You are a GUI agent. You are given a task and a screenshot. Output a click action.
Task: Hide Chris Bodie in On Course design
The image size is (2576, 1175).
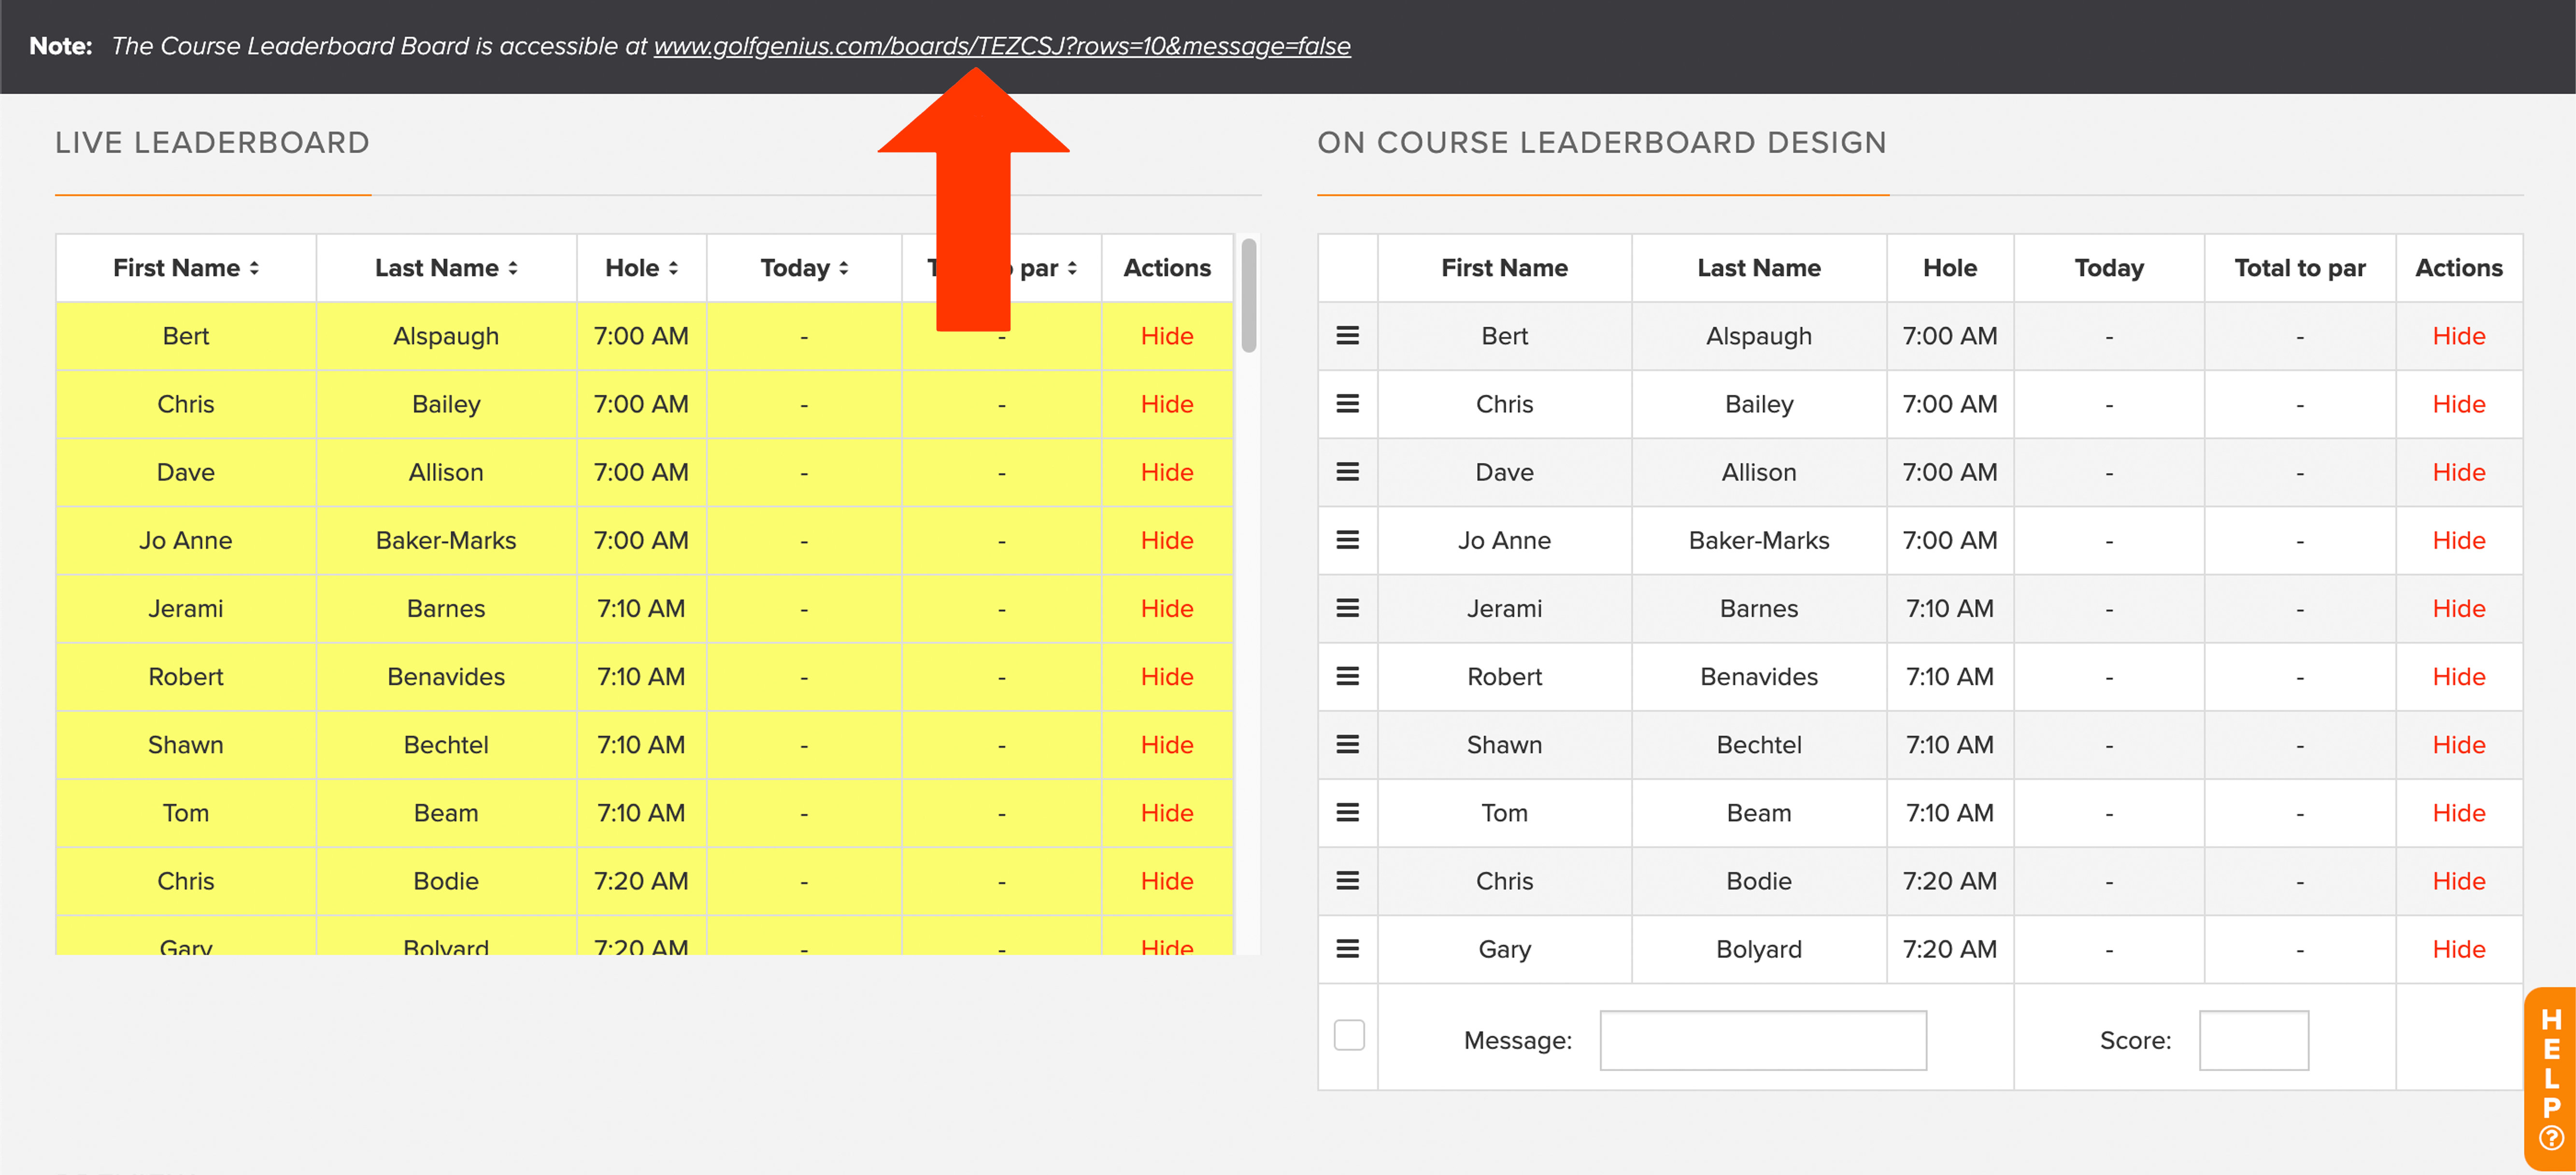point(2459,880)
